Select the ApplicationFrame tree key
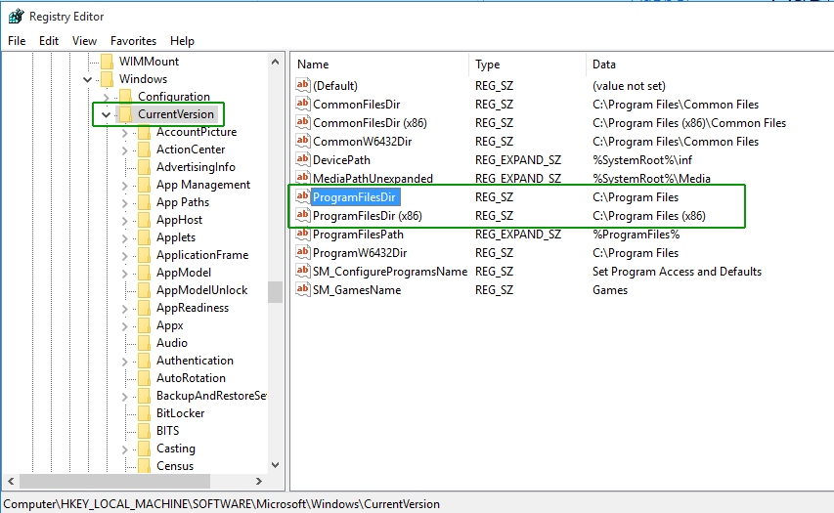834x513 pixels. [202, 255]
